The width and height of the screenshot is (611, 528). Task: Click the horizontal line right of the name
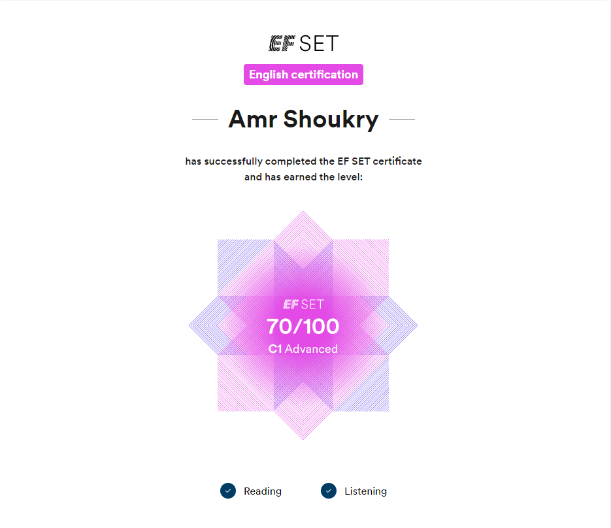(x=401, y=120)
